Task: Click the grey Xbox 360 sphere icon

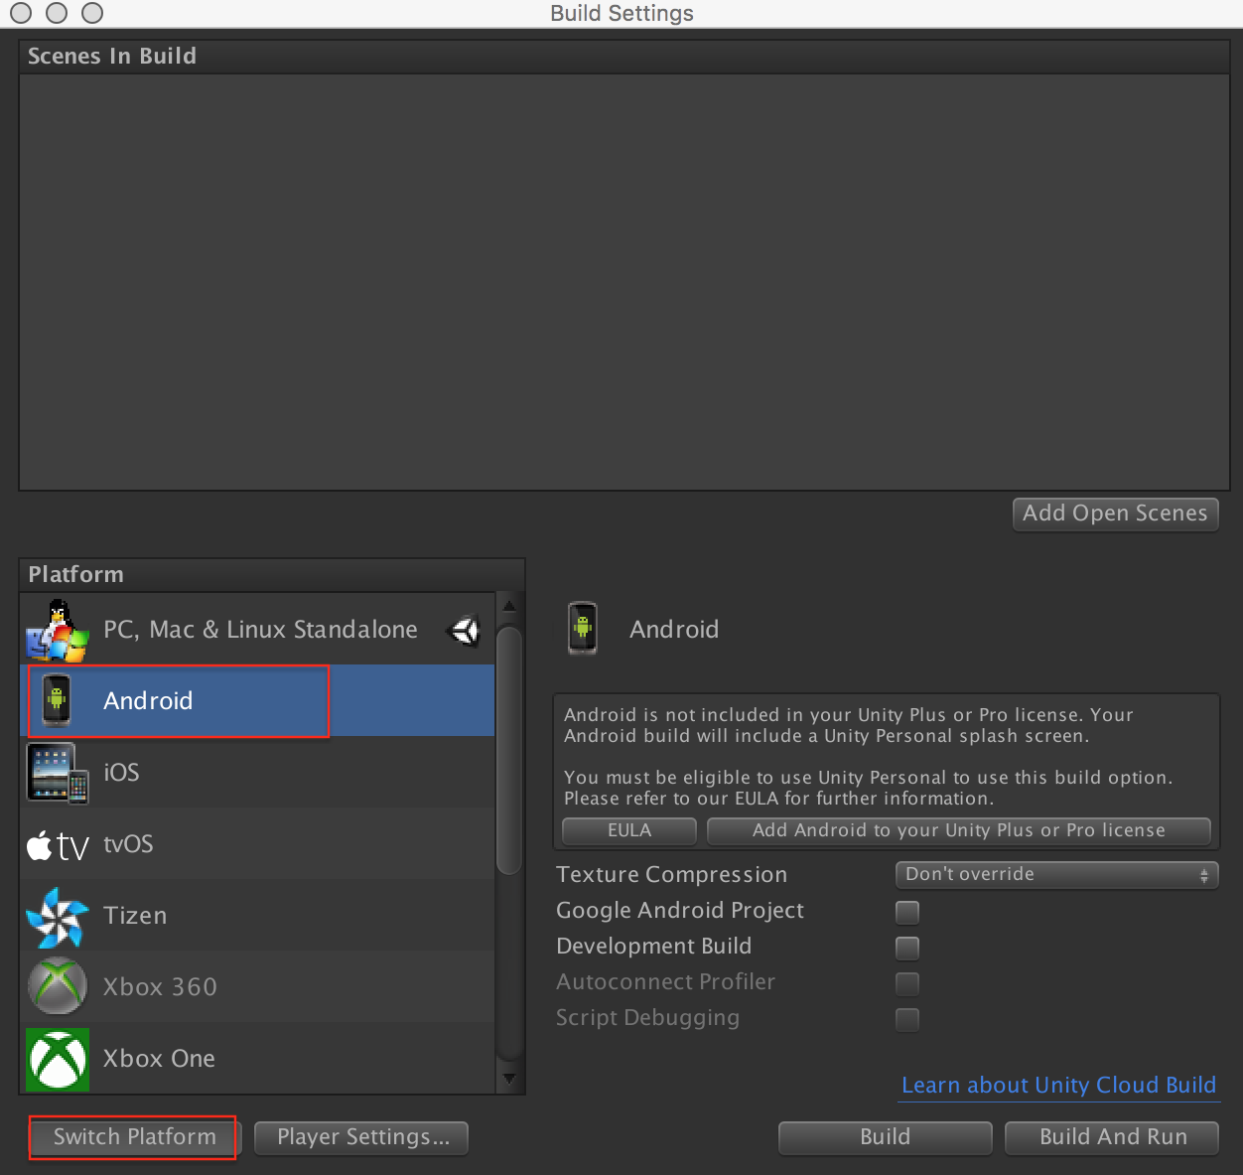Action: tap(57, 986)
